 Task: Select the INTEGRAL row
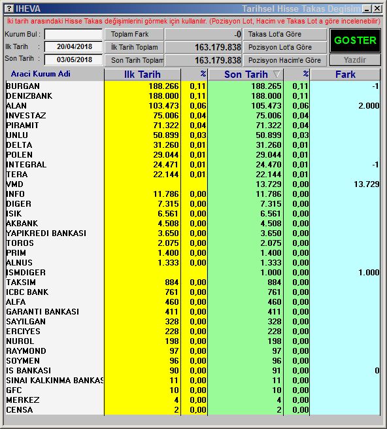[193, 165]
